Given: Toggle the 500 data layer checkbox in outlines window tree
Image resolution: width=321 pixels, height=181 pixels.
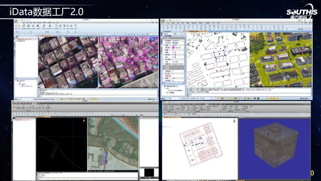Looking at the screenshot, I should tap(169, 90).
